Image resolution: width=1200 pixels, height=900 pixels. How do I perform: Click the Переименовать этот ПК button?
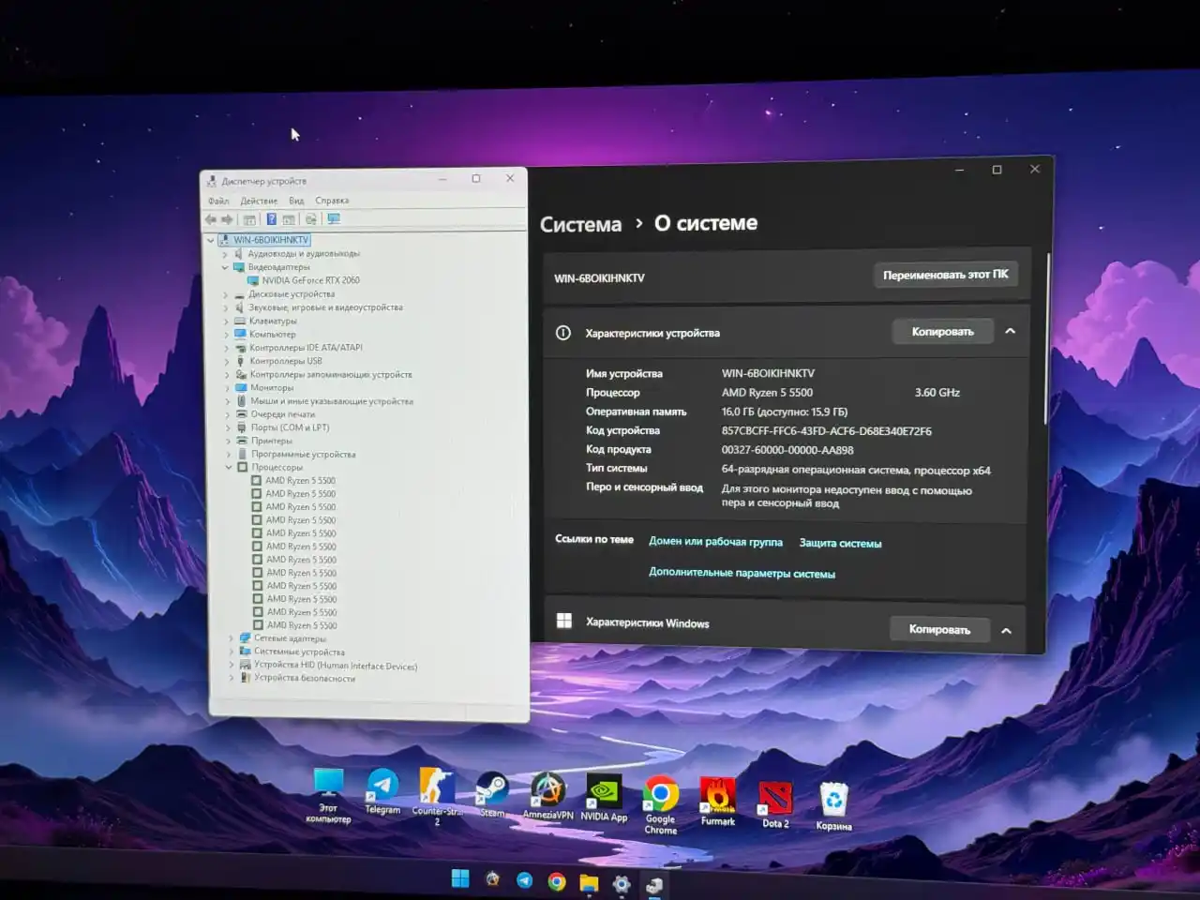click(945, 275)
